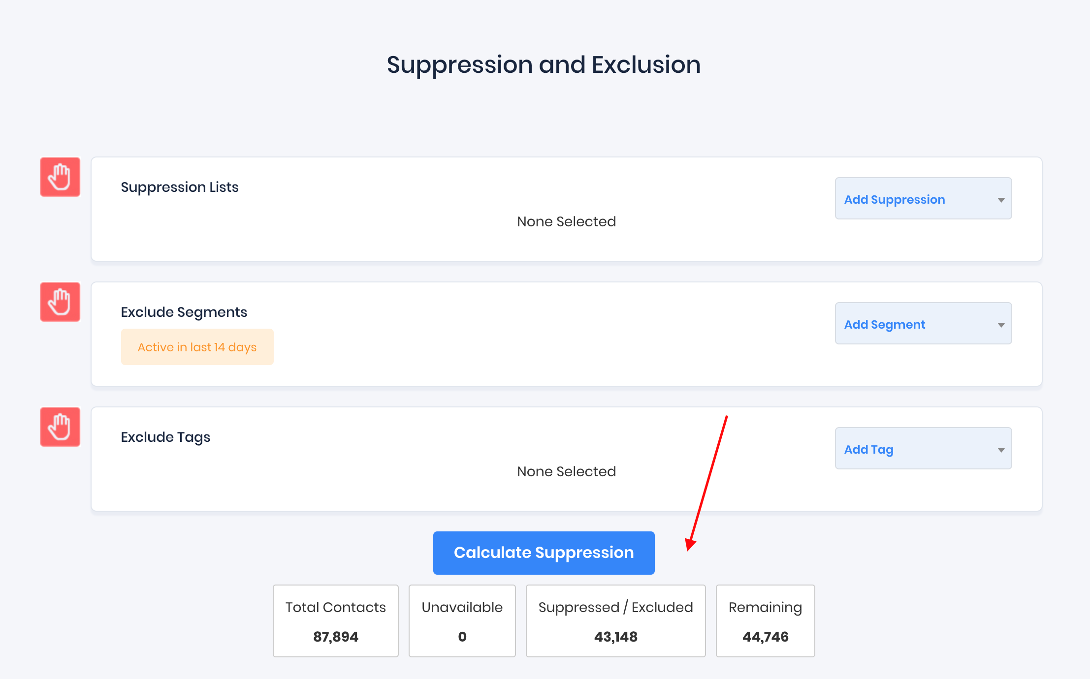The height and width of the screenshot is (679, 1090).
Task: Click the Exclude Segments section title
Action: click(x=184, y=312)
